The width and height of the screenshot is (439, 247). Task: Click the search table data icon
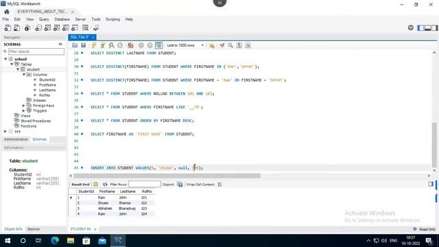point(85,27)
